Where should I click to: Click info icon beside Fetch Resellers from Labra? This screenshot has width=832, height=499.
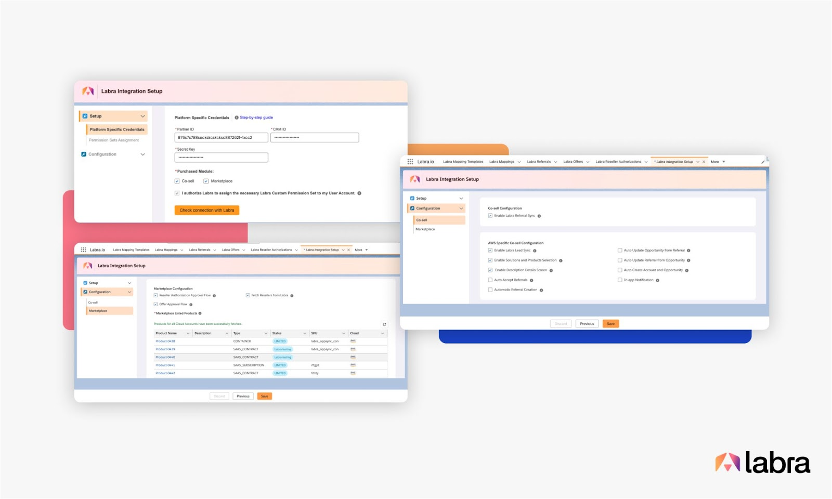tap(292, 296)
